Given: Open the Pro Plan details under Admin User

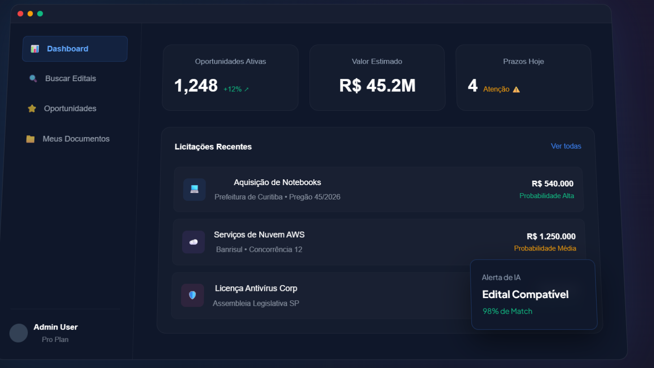Looking at the screenshot, I should (55, 339).
